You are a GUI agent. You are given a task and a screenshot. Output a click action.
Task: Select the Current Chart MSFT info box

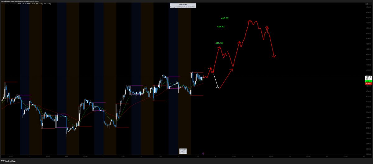coord(183,151)
